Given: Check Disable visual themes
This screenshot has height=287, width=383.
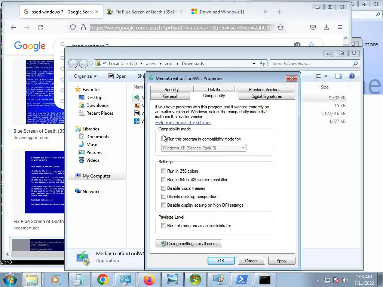Looking at the screenshot, I should pos(163,188).
